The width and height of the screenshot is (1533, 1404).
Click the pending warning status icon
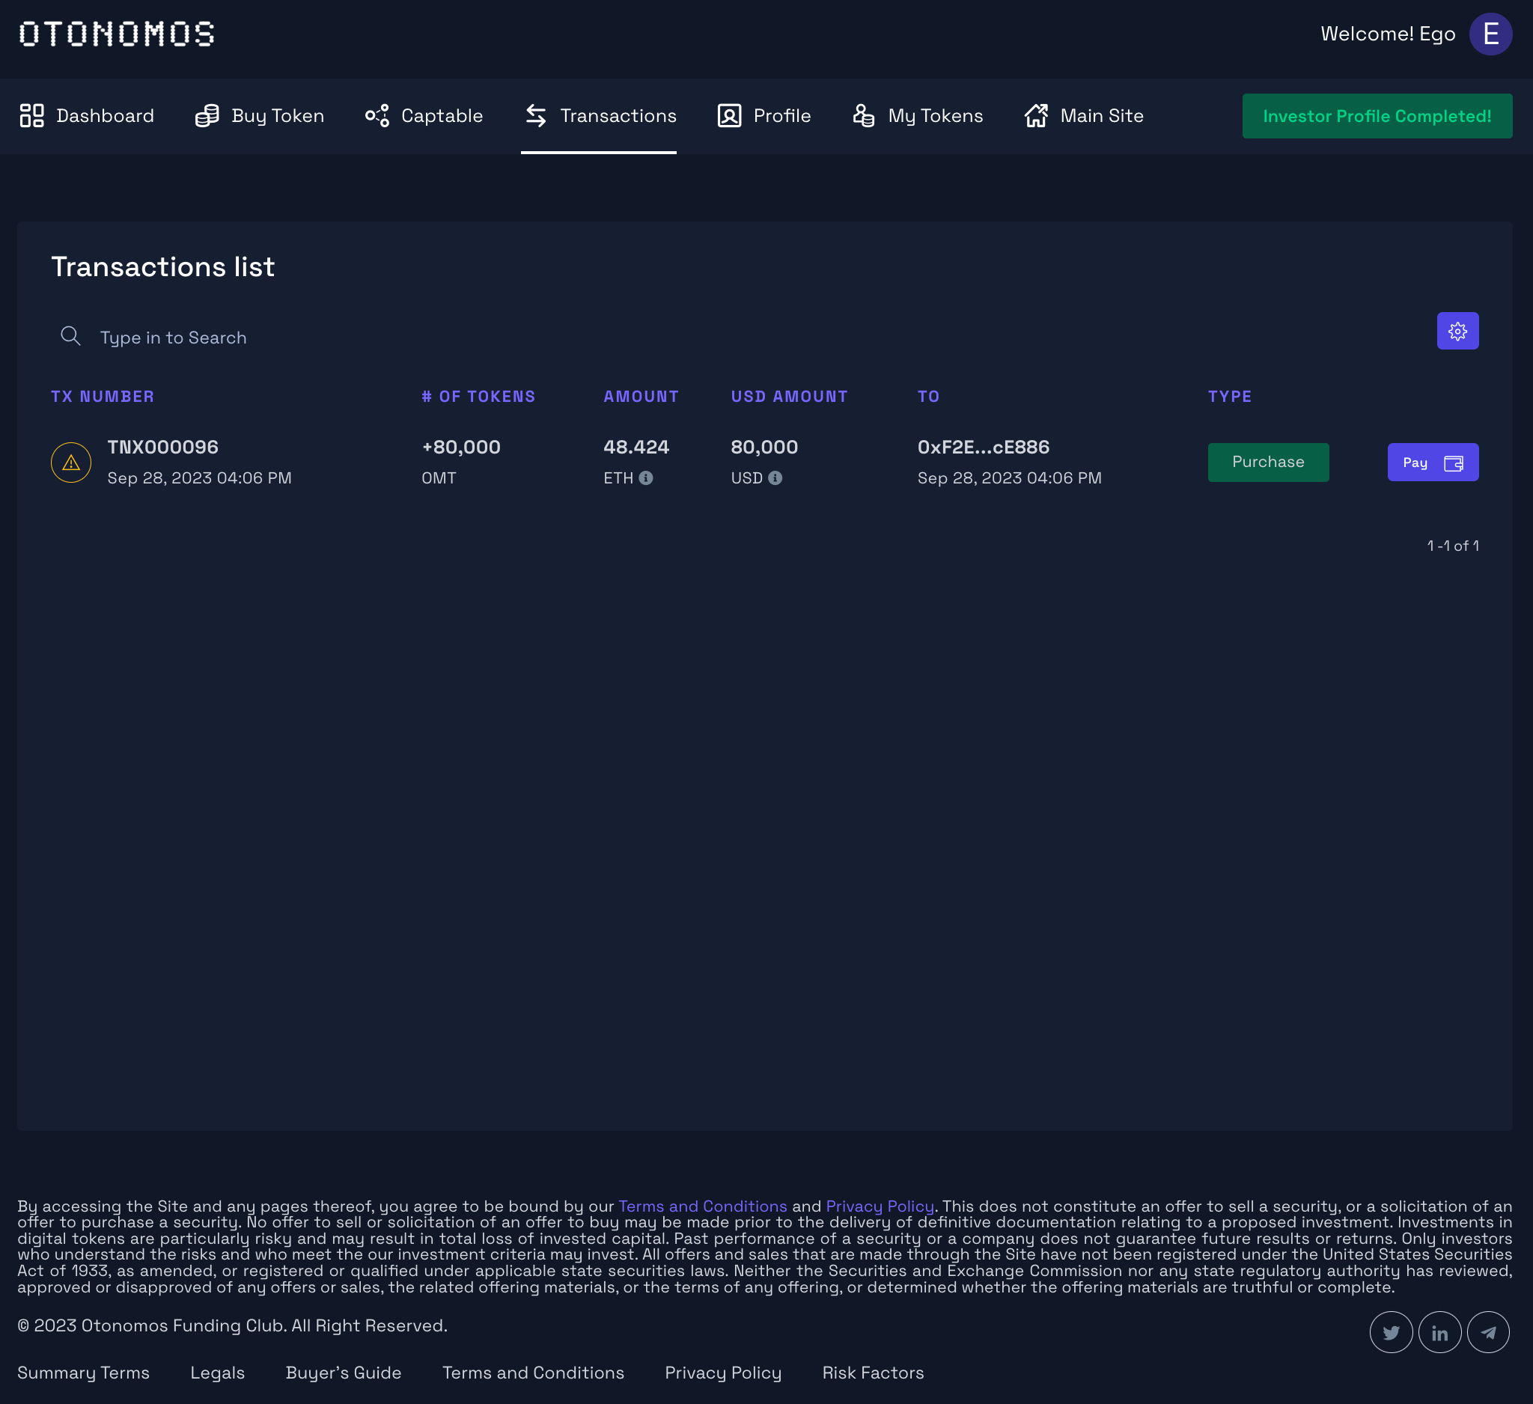pyautogui.click(x=70, y=463)
